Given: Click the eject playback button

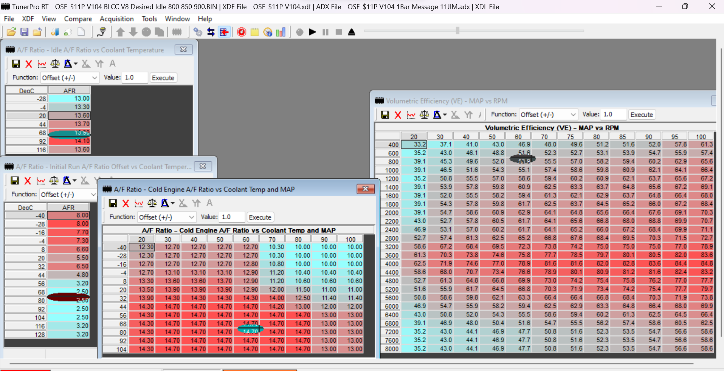Looking at the screenshot, I should pyautogui.click(x=352, y=32).
